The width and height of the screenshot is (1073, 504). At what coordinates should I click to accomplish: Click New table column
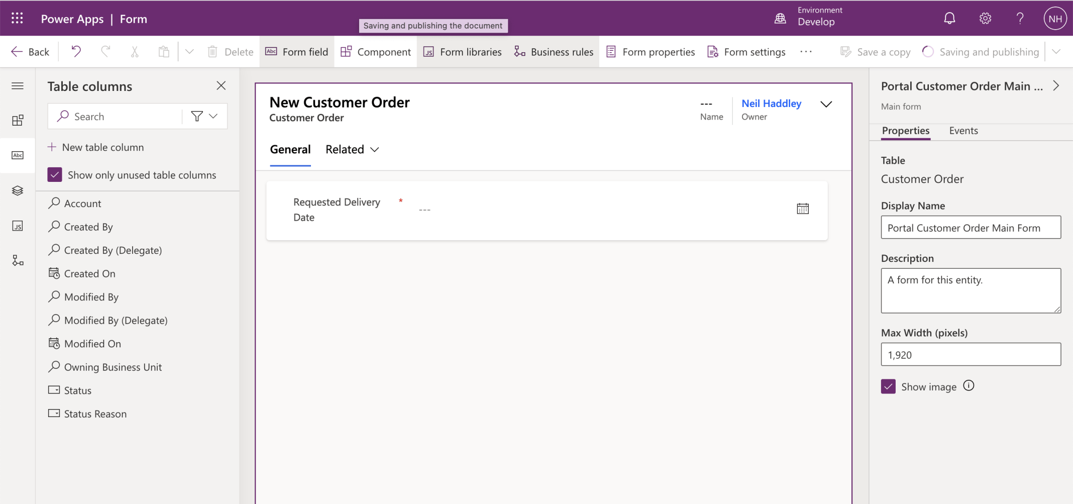[x=96, y=147]
